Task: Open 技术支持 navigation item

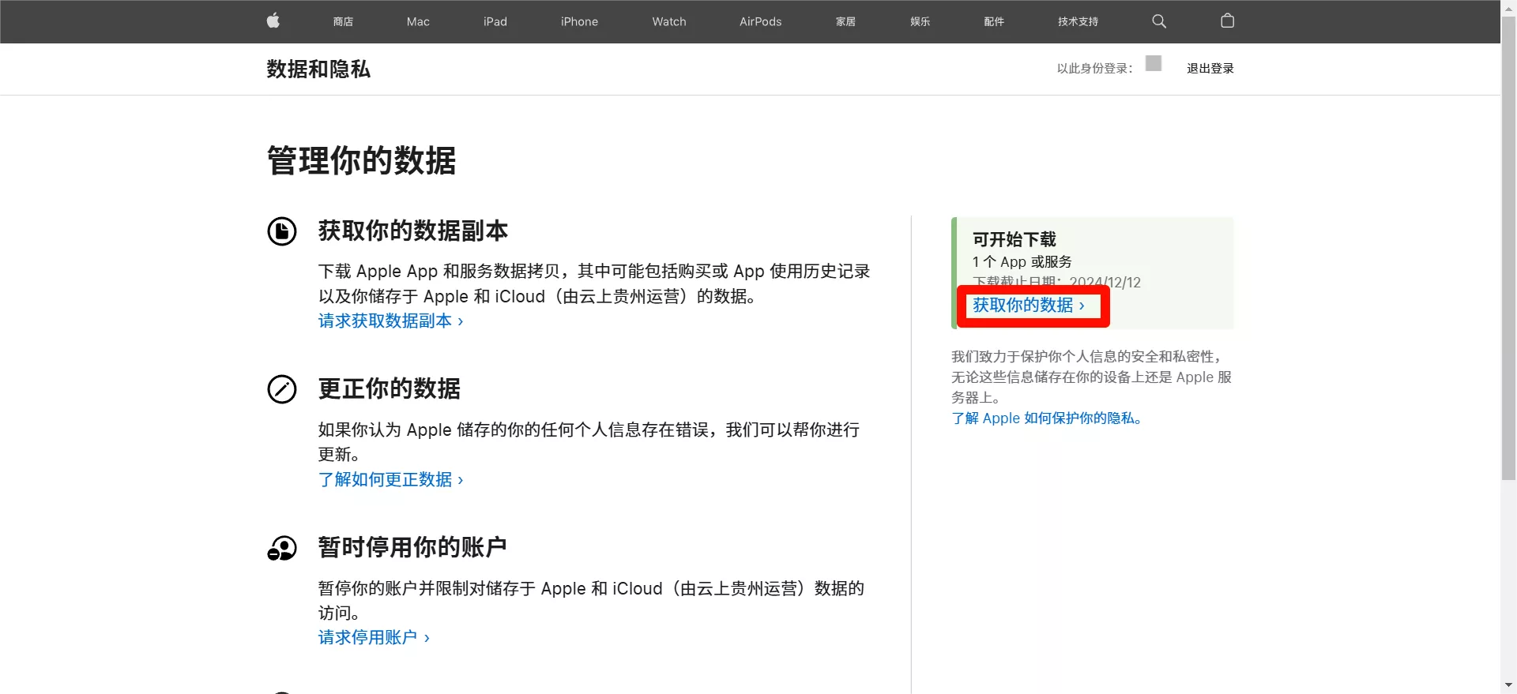Action: [x=1078, y=21]
